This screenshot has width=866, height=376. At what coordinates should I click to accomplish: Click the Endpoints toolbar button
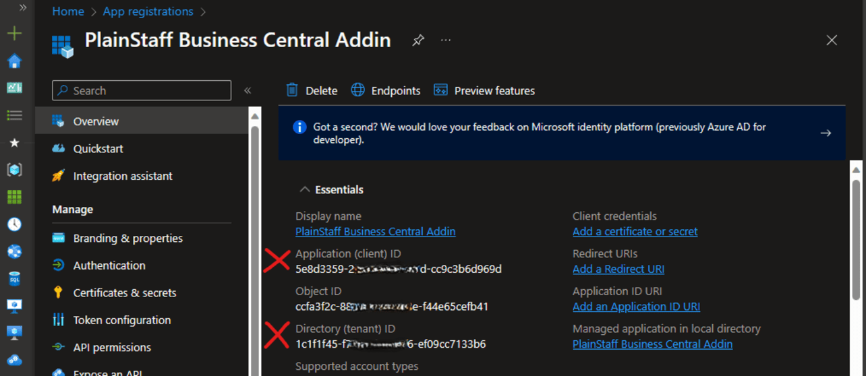point(386,90)
